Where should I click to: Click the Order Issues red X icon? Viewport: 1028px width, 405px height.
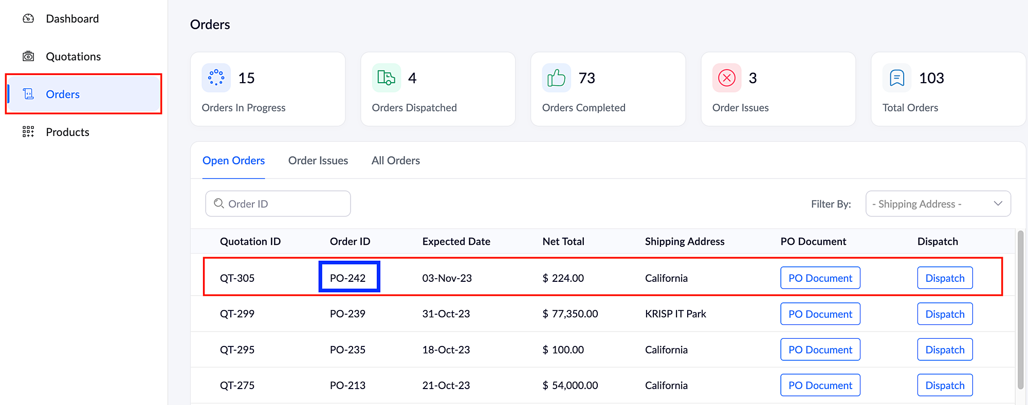tap(726, 78)
